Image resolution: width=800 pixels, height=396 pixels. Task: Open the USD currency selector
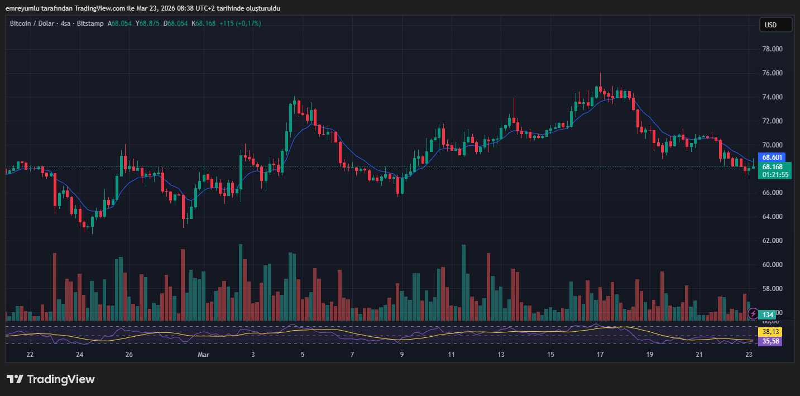pyautogui.click(x=775, y=25)
